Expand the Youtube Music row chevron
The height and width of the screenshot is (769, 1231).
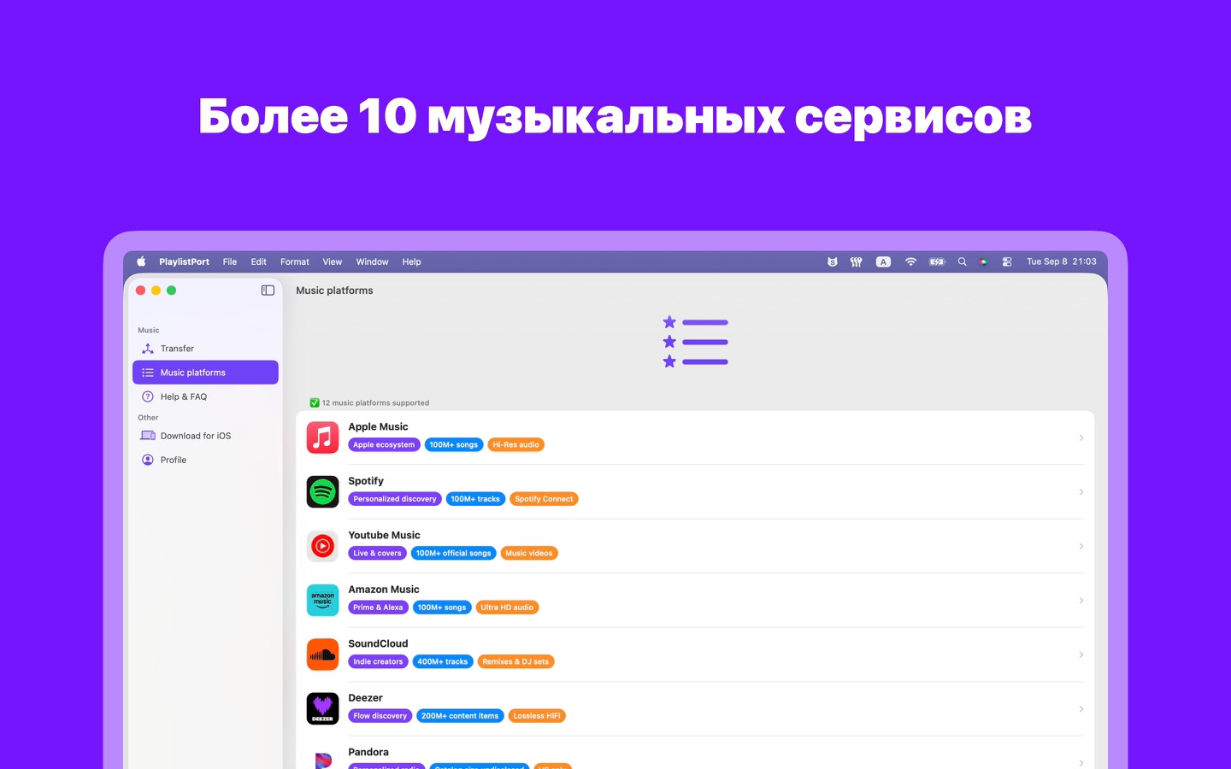tap(1081, 546)
